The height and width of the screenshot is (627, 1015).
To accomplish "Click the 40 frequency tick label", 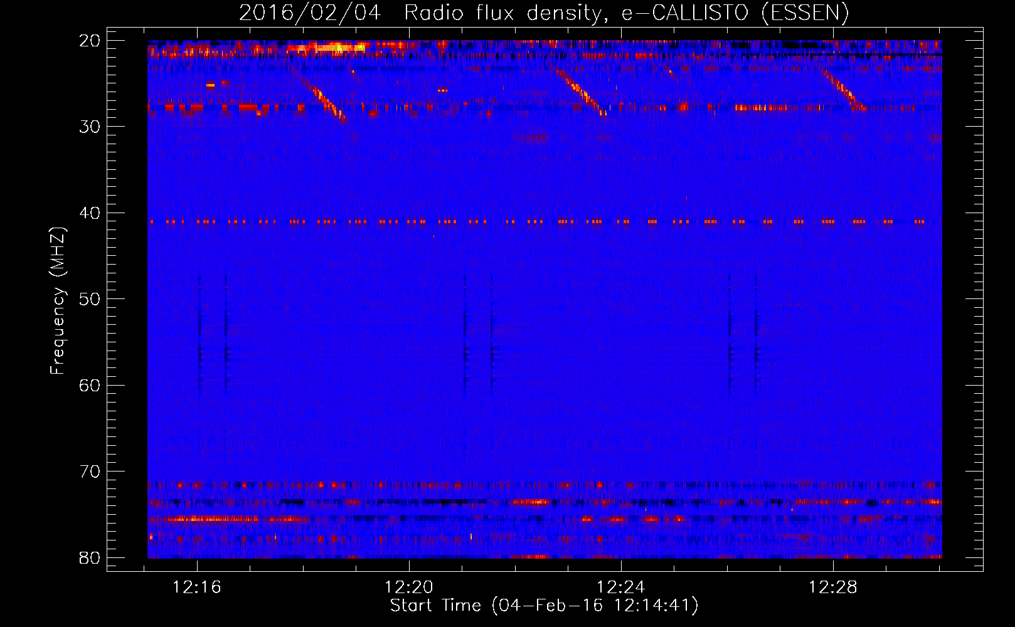I will [x=90, y=213].
